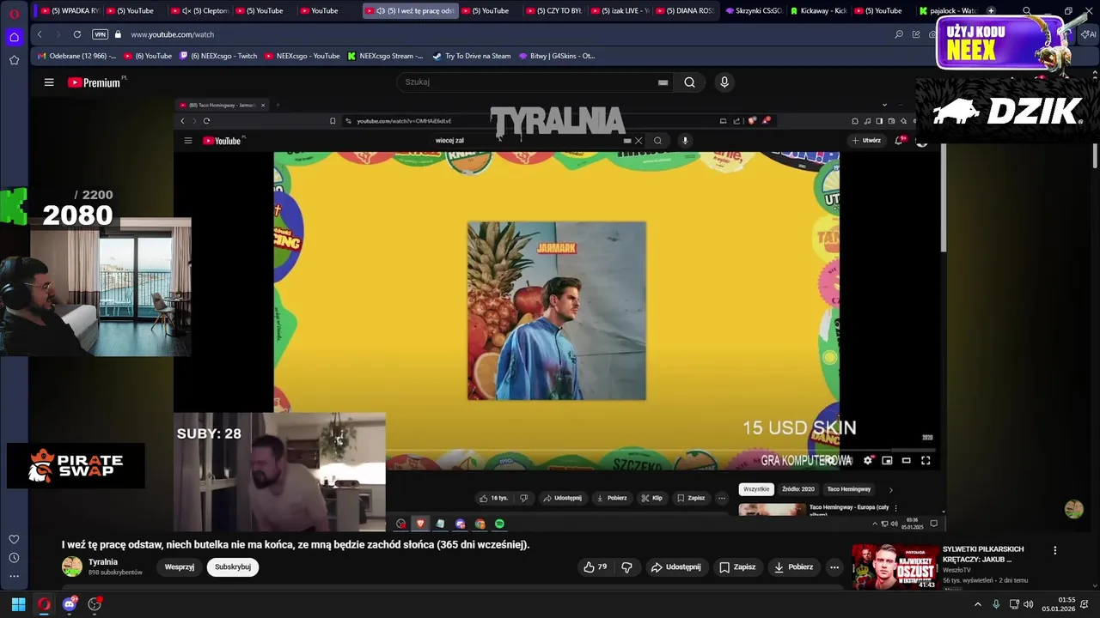Click the page vertical scrollbar
1100x618 pixels.
(x=1095, y=156)
